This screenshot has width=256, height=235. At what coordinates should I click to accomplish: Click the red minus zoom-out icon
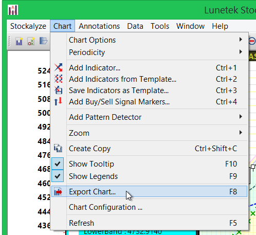(x=252, y=41)
